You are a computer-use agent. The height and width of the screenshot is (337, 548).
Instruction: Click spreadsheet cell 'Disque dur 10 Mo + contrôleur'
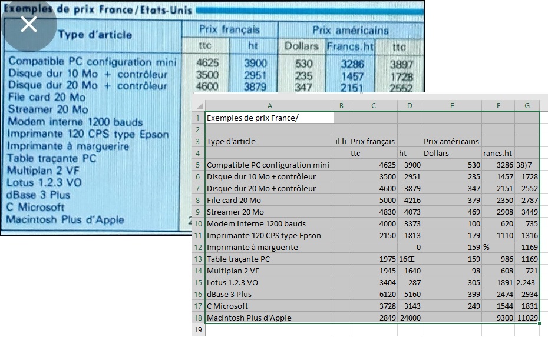(269, 176)
